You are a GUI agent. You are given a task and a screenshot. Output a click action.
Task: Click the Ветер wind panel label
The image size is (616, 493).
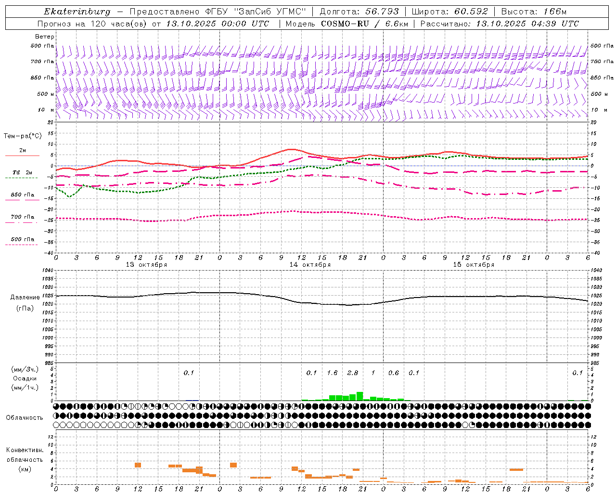point(45,37)
